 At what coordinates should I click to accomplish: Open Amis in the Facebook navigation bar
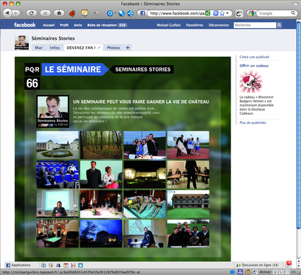coord(78,25)
